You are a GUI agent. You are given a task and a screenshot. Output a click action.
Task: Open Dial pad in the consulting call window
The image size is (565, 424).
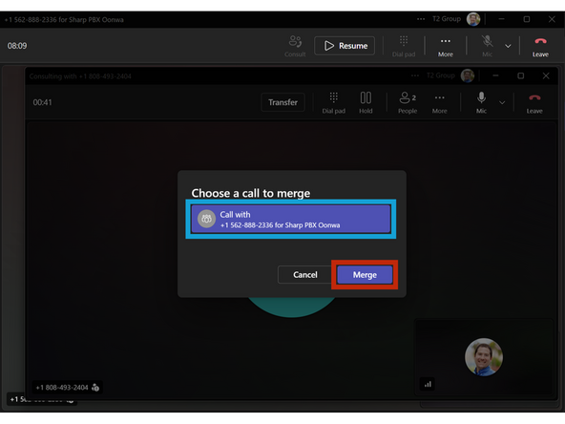(334, 103)
